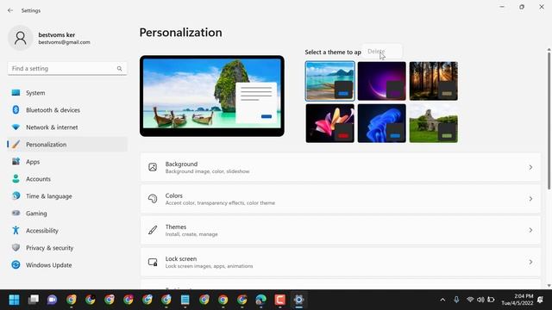The width and height of the screenshot is (552, 310).
Task: Click the Accessibility figure icon
Action: coord(16,230)
